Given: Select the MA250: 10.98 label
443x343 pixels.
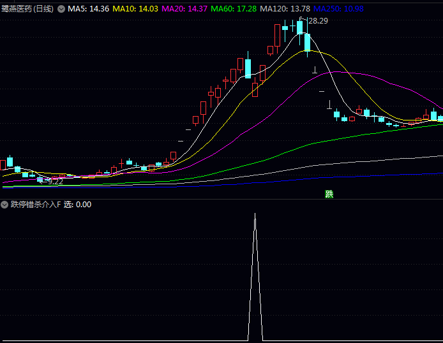Looking at the screenshot, I should point(338,9).
